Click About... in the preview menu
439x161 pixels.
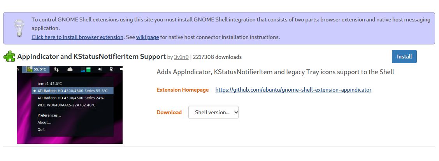tap(44, 122)
